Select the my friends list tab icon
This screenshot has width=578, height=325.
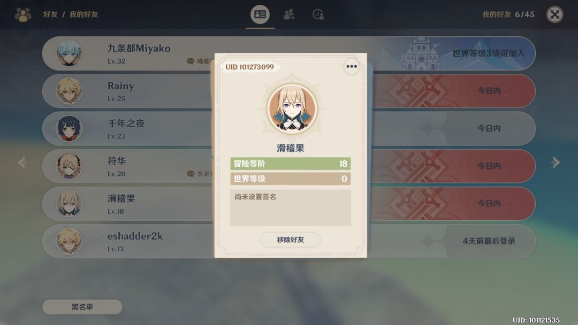pyautogui.click(x=260, y=14)
